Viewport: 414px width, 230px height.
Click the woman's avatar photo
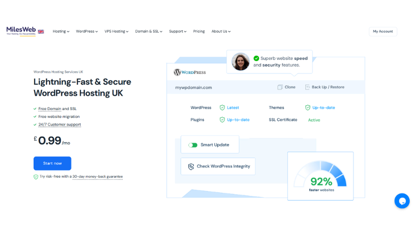pyautogui.click(x=241, y=62)
